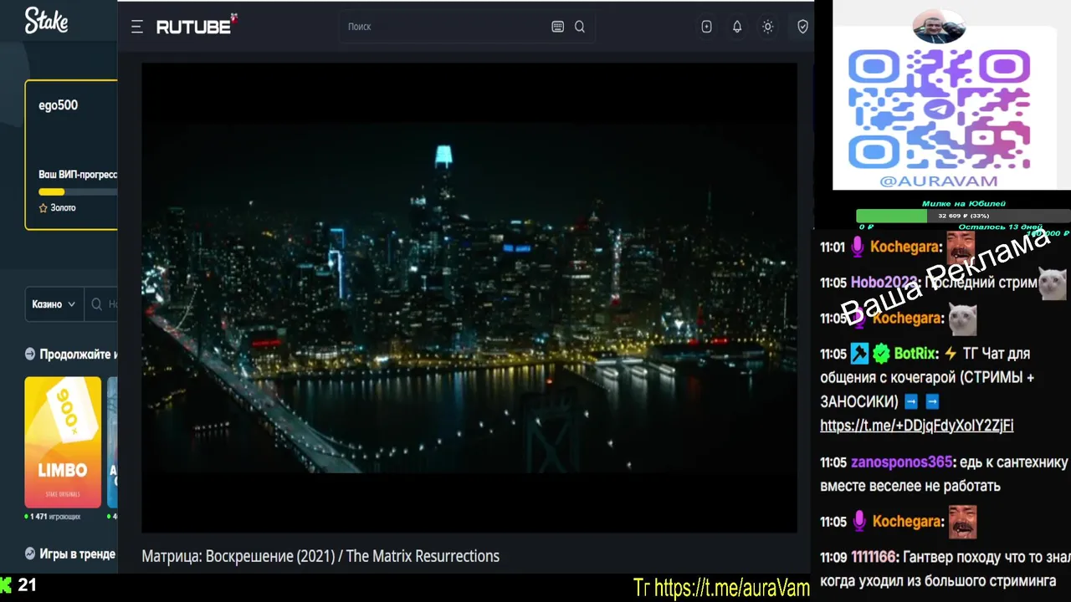Click the upload video plus icon
Viewport: 1071px width, 602px height.
[707, 27]
